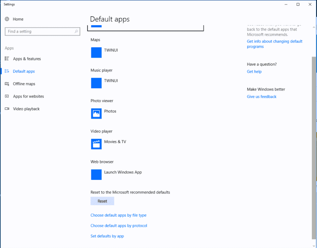This screenshot has width=317, height=248.
Task: Click the Web browser blue tile icon
Action: [96, 174]
